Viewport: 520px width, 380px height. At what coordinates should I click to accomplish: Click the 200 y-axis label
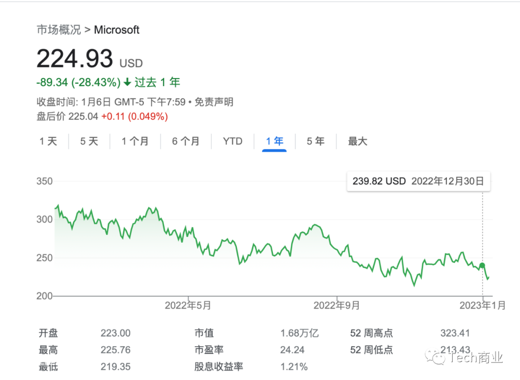tap(44, 296)
